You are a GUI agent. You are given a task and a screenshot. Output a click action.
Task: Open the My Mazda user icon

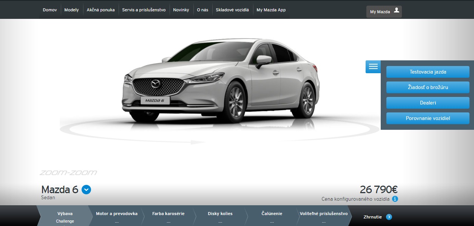point(396,10)
